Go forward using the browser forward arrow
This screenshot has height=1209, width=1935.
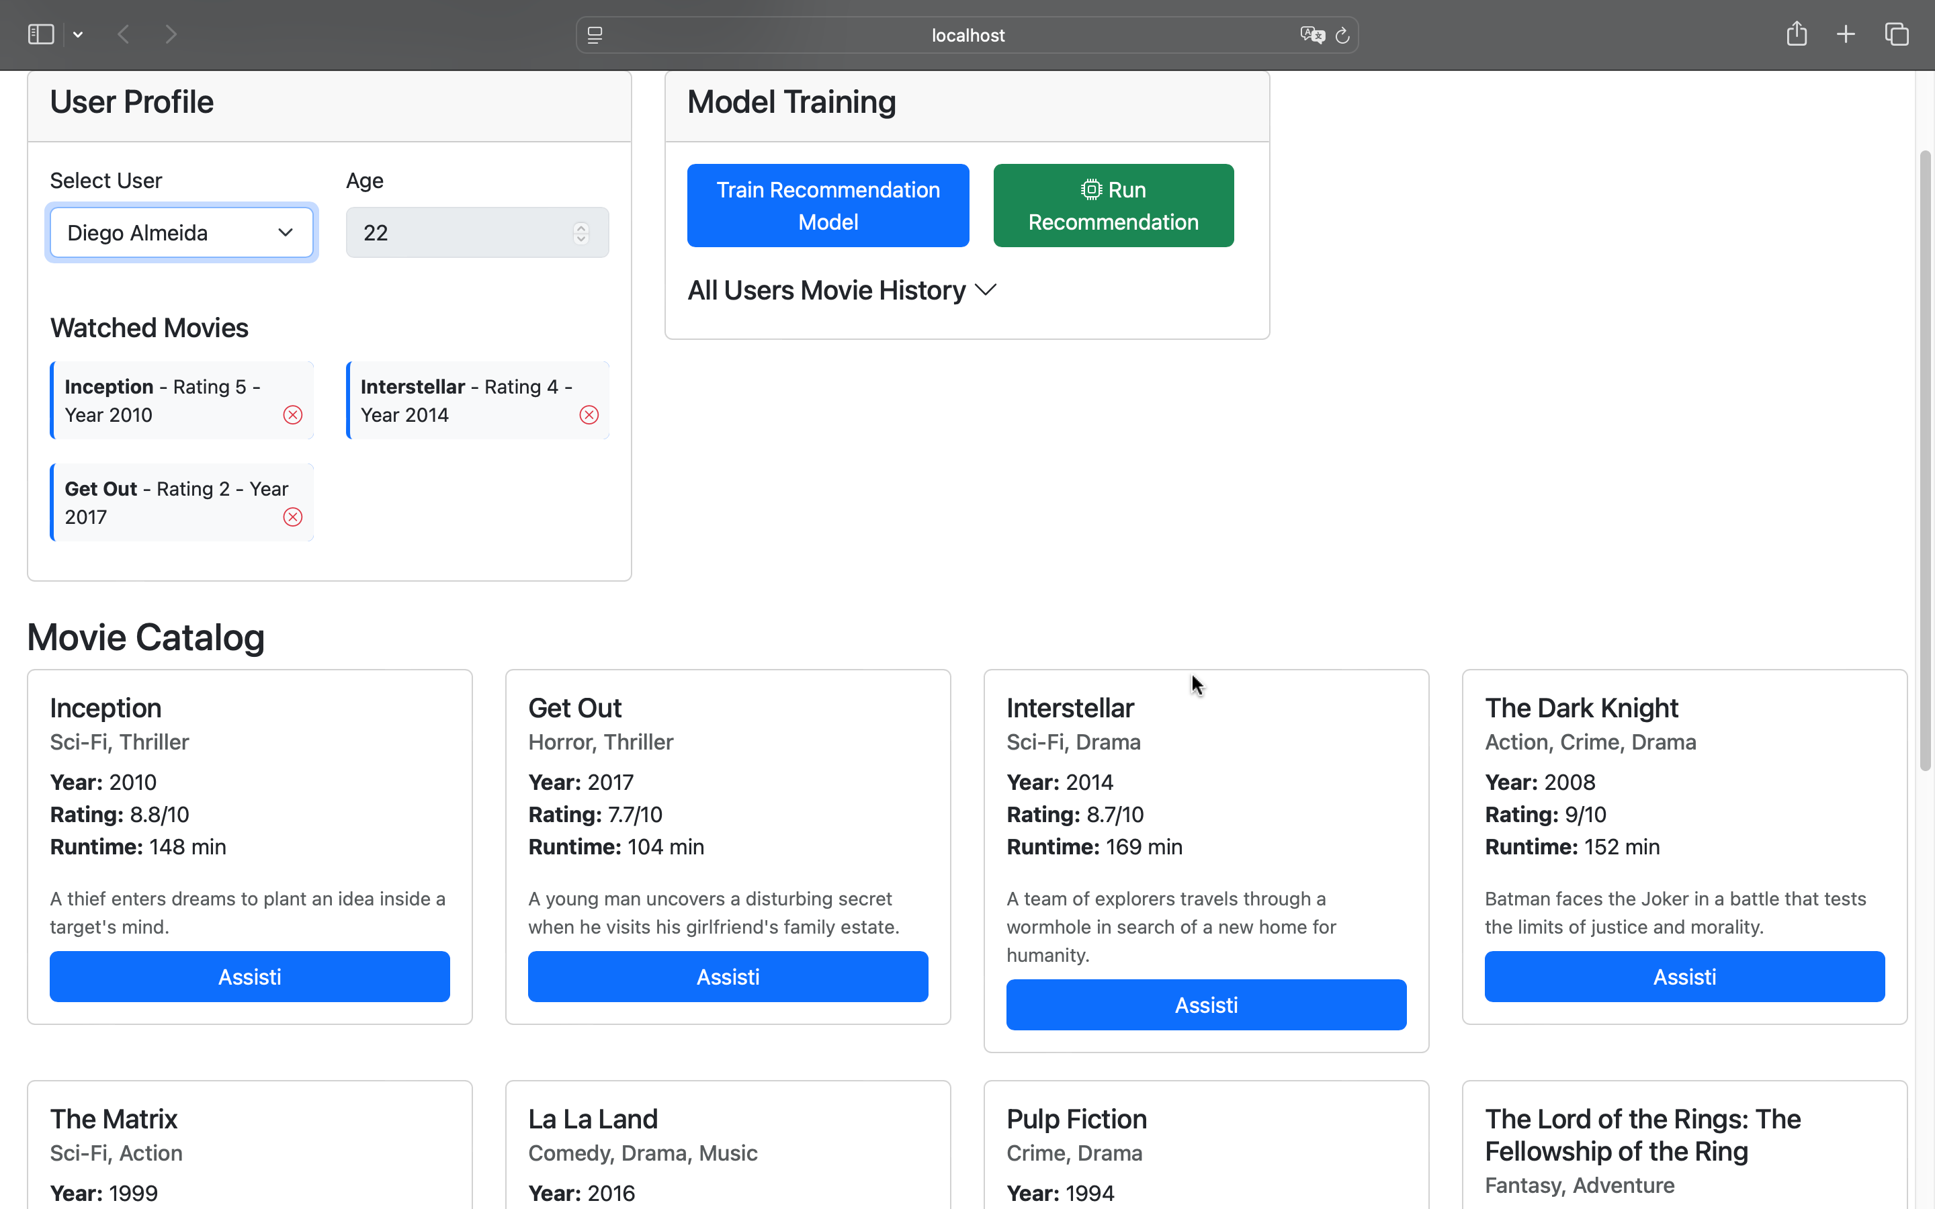tap(170, 34)
